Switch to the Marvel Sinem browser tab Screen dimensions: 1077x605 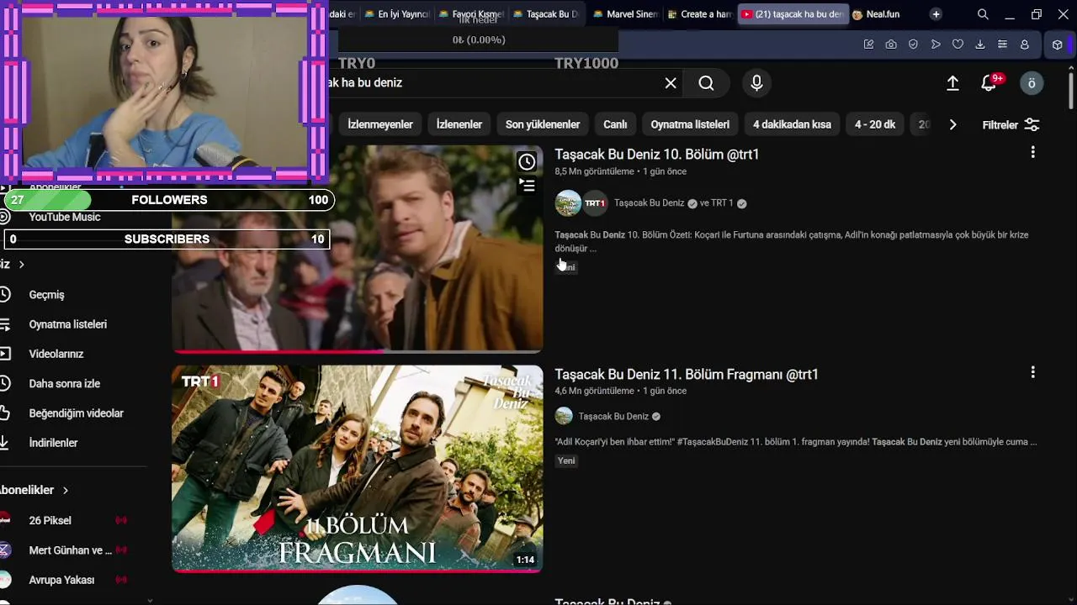click(x=624, y=14)
